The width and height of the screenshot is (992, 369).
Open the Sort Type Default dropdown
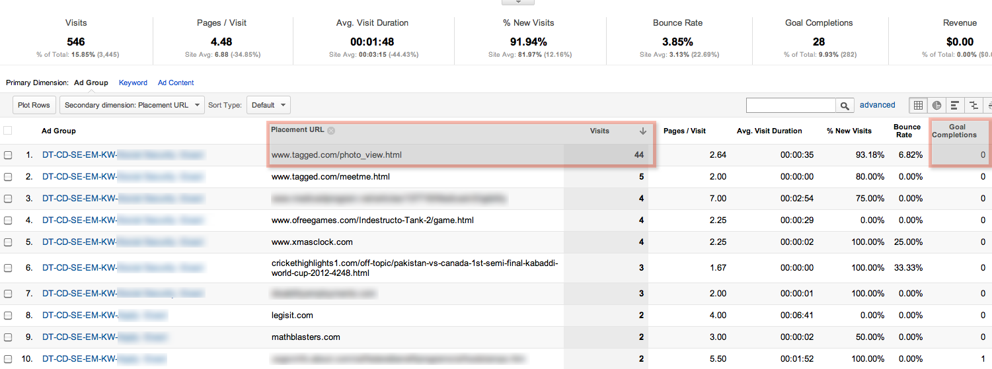[268, 105]
